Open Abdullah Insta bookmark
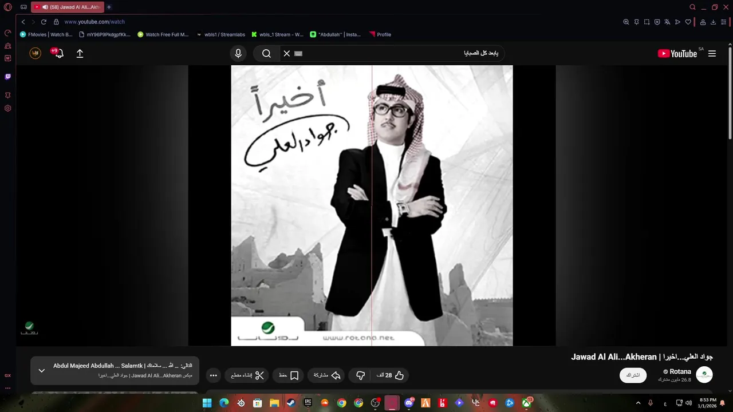733x412 pixels. tap(336, 34)
